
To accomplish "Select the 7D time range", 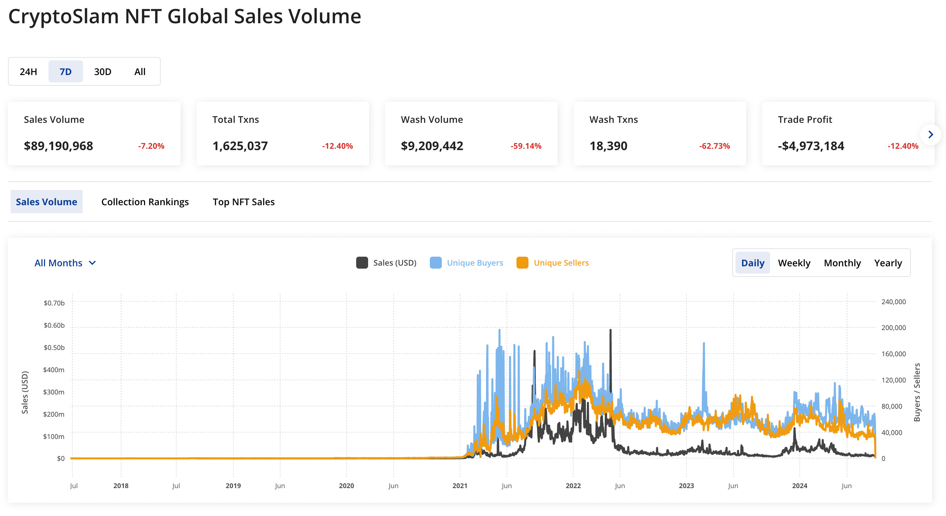I will click(65, 72).
